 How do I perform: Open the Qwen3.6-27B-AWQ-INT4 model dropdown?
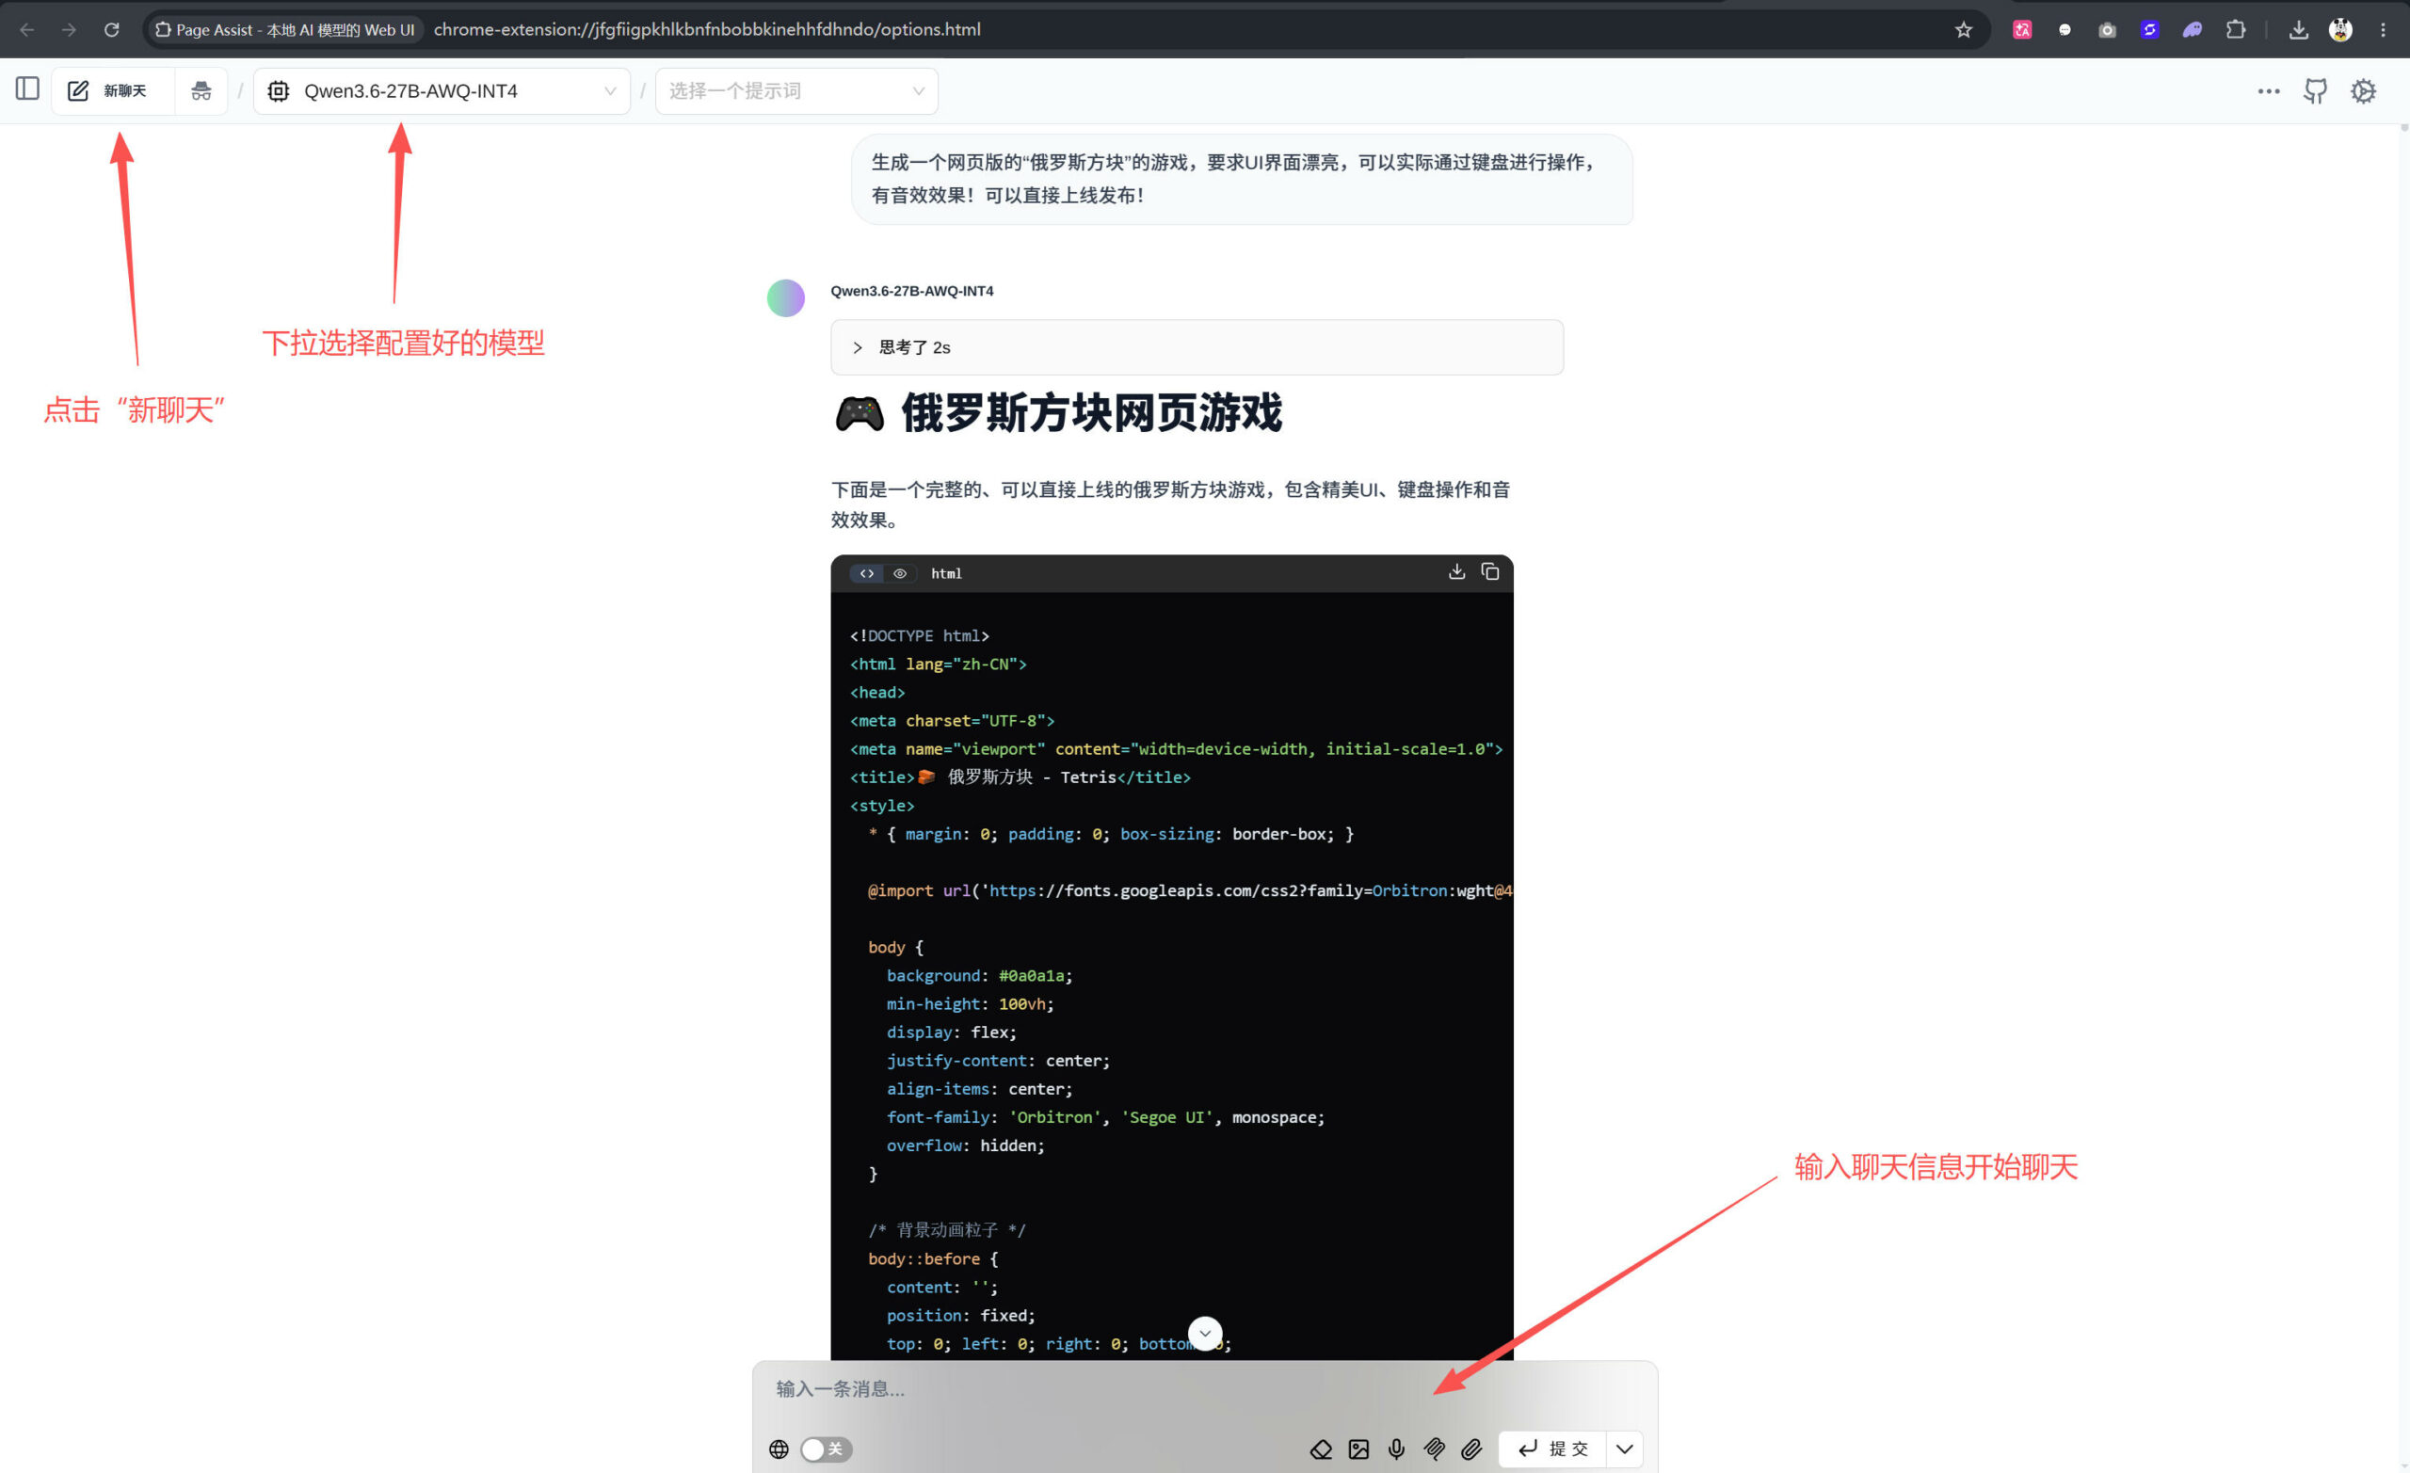pos(442,91)
